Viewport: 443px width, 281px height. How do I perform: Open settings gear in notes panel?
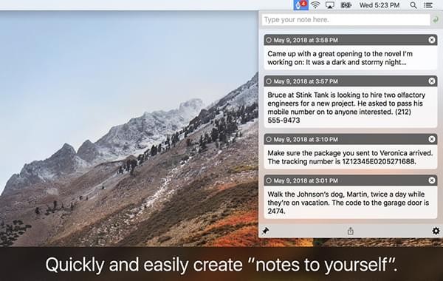pos(436,231)
